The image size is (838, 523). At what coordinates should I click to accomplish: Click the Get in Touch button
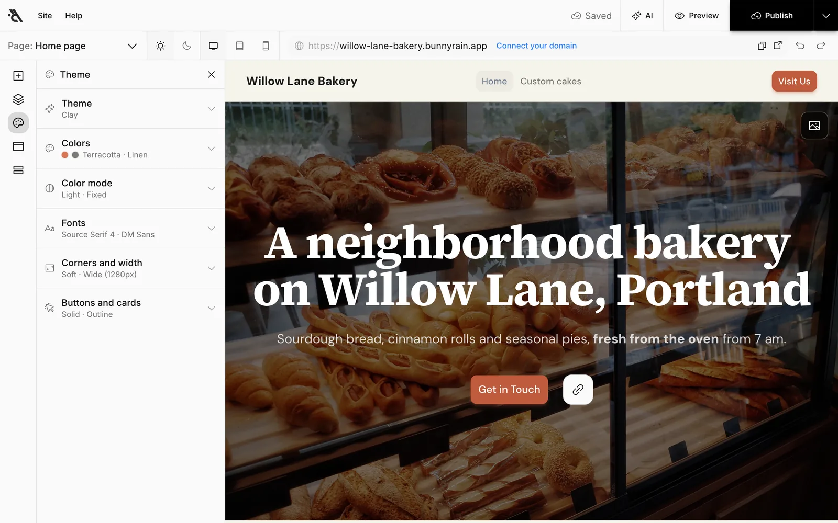[x=509, y=390]
